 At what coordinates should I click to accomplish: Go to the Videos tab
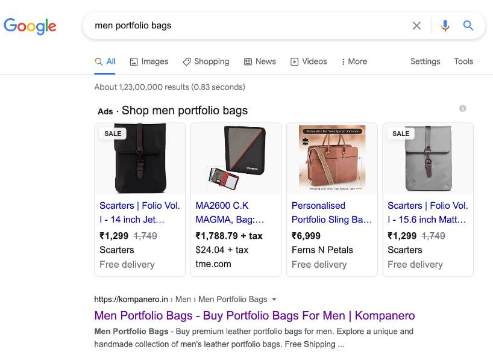[x=309, y=61]
